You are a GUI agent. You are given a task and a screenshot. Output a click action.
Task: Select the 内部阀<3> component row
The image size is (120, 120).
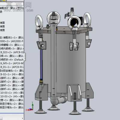point(12,49)
